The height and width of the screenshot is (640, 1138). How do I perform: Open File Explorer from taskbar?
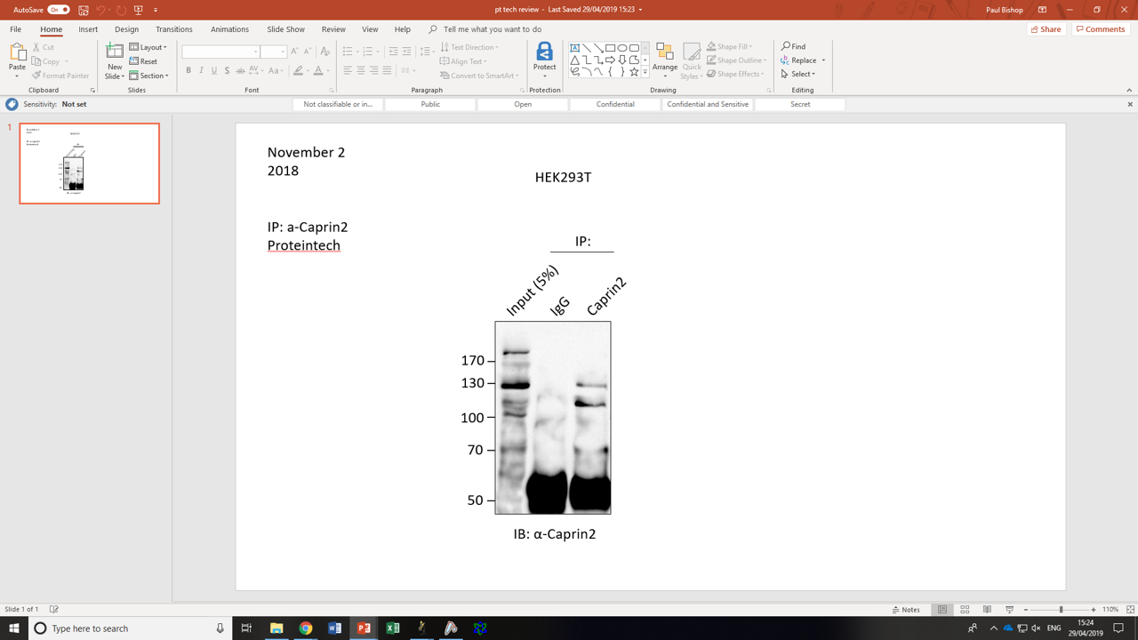[276, 628]
